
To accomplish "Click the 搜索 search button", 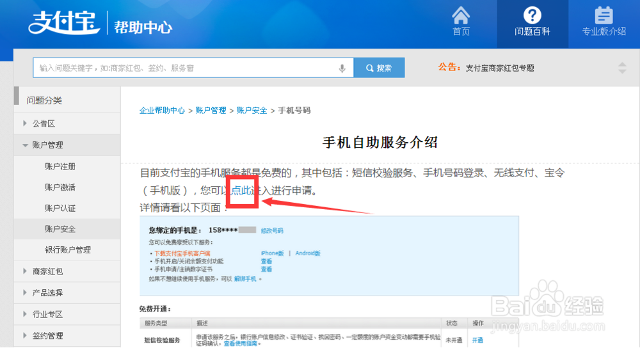I will click(x=379, y=68).
